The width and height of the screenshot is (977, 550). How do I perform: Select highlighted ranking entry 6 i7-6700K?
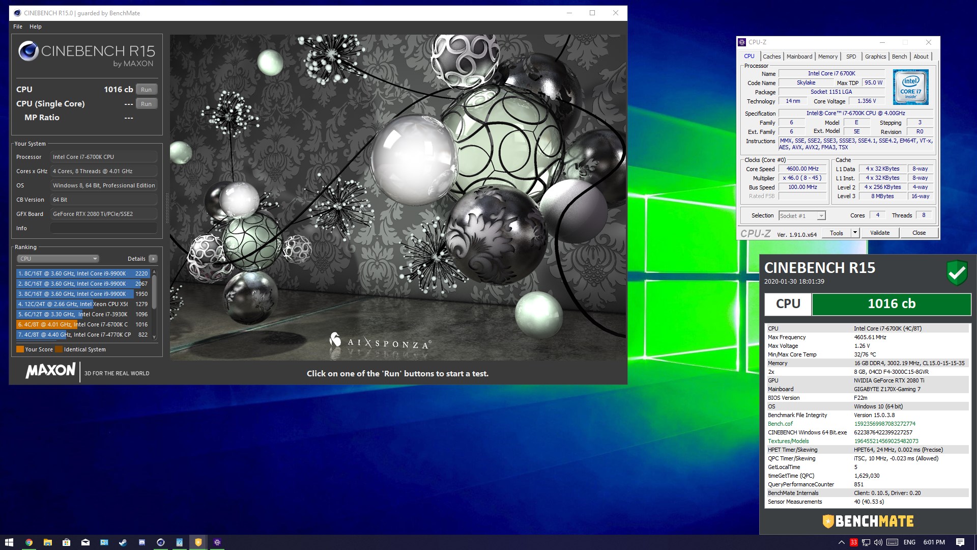coord(83,324)
